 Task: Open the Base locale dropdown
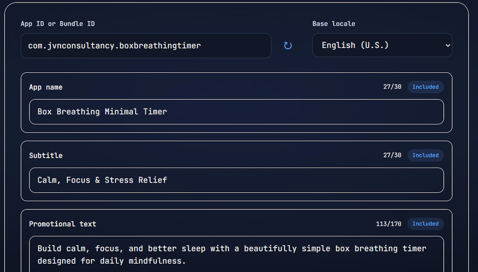382,45
